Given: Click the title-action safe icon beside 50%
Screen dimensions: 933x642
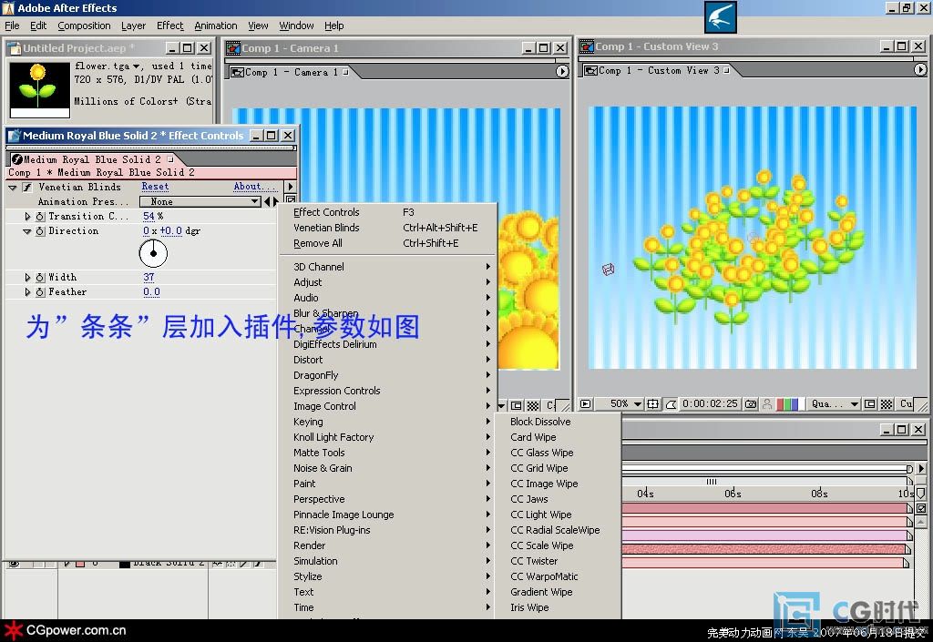Looking at the screenshot, I should [x=652, y=403].
